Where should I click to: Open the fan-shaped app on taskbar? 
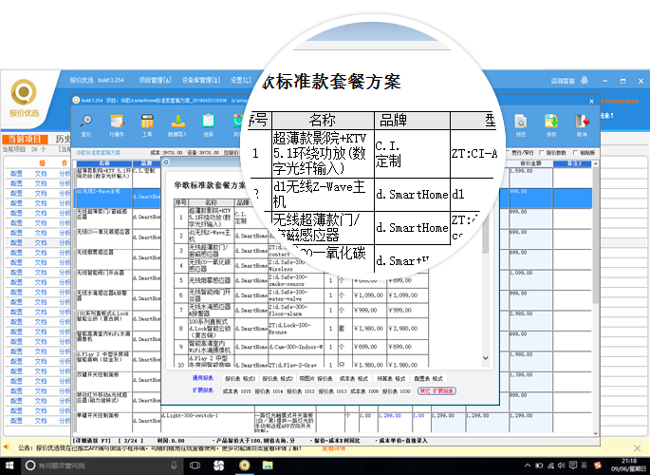point(219,465)
